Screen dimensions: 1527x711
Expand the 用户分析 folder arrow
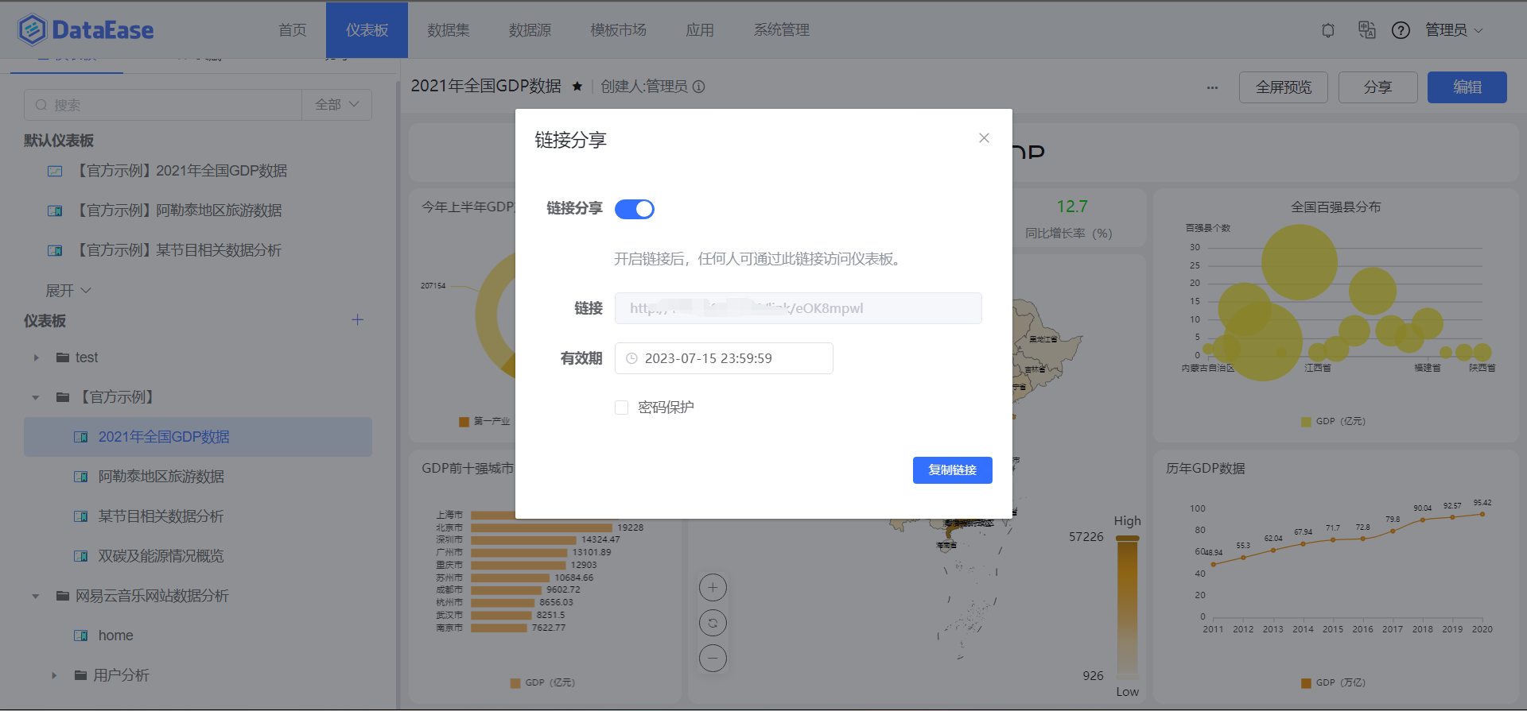(x=53, y=675)
